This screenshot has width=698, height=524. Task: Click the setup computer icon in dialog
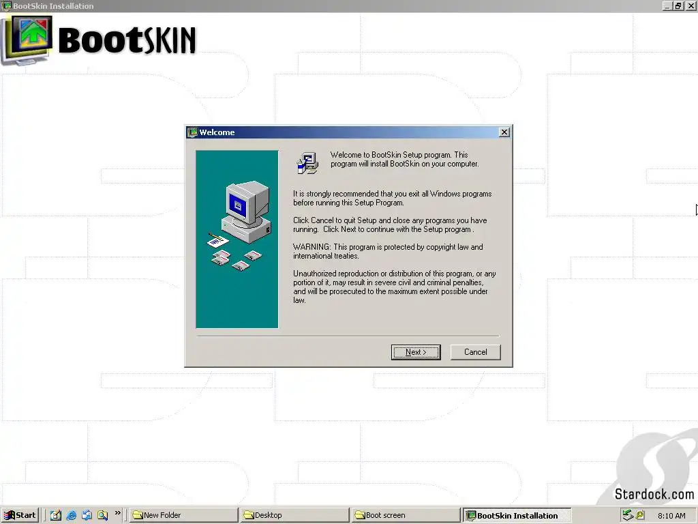(307, 162)
